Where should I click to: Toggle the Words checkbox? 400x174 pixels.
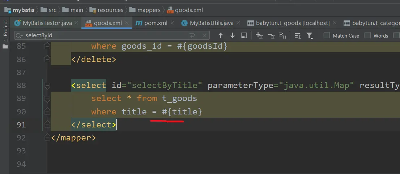pos(368,35)
